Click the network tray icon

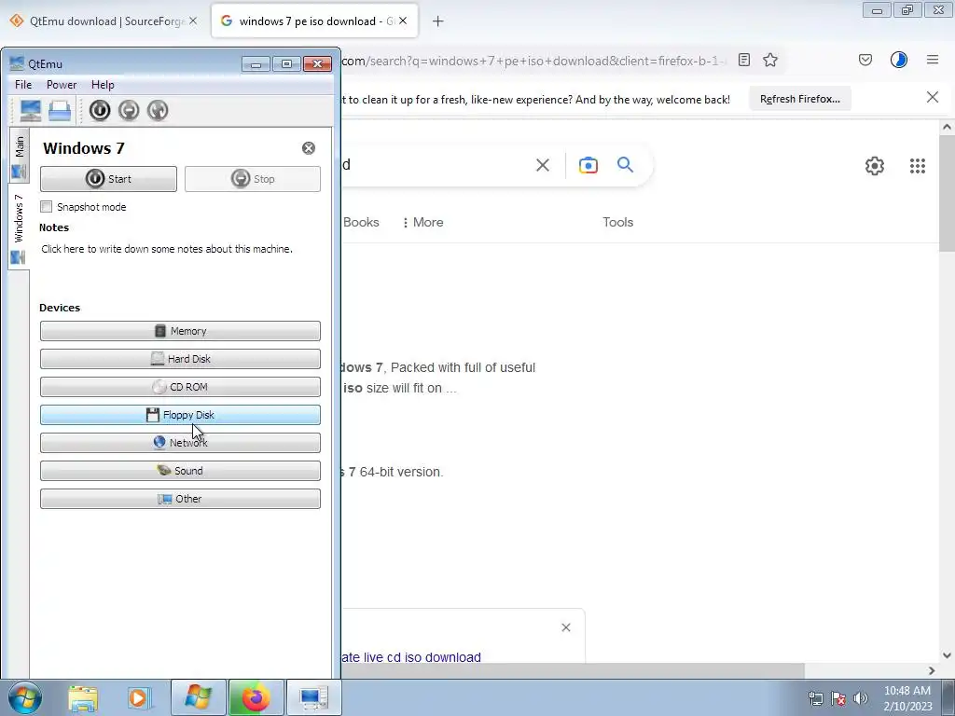(x=815, y=698)
